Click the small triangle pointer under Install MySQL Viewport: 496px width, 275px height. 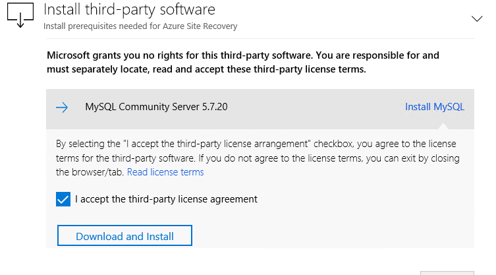click(443, 126)
